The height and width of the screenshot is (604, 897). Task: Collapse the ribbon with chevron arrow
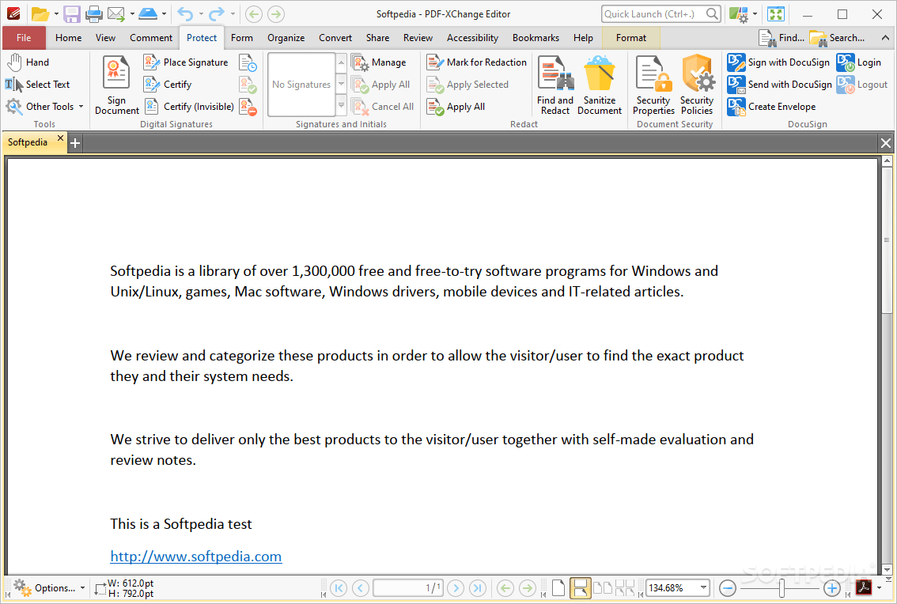click(885, 38)
